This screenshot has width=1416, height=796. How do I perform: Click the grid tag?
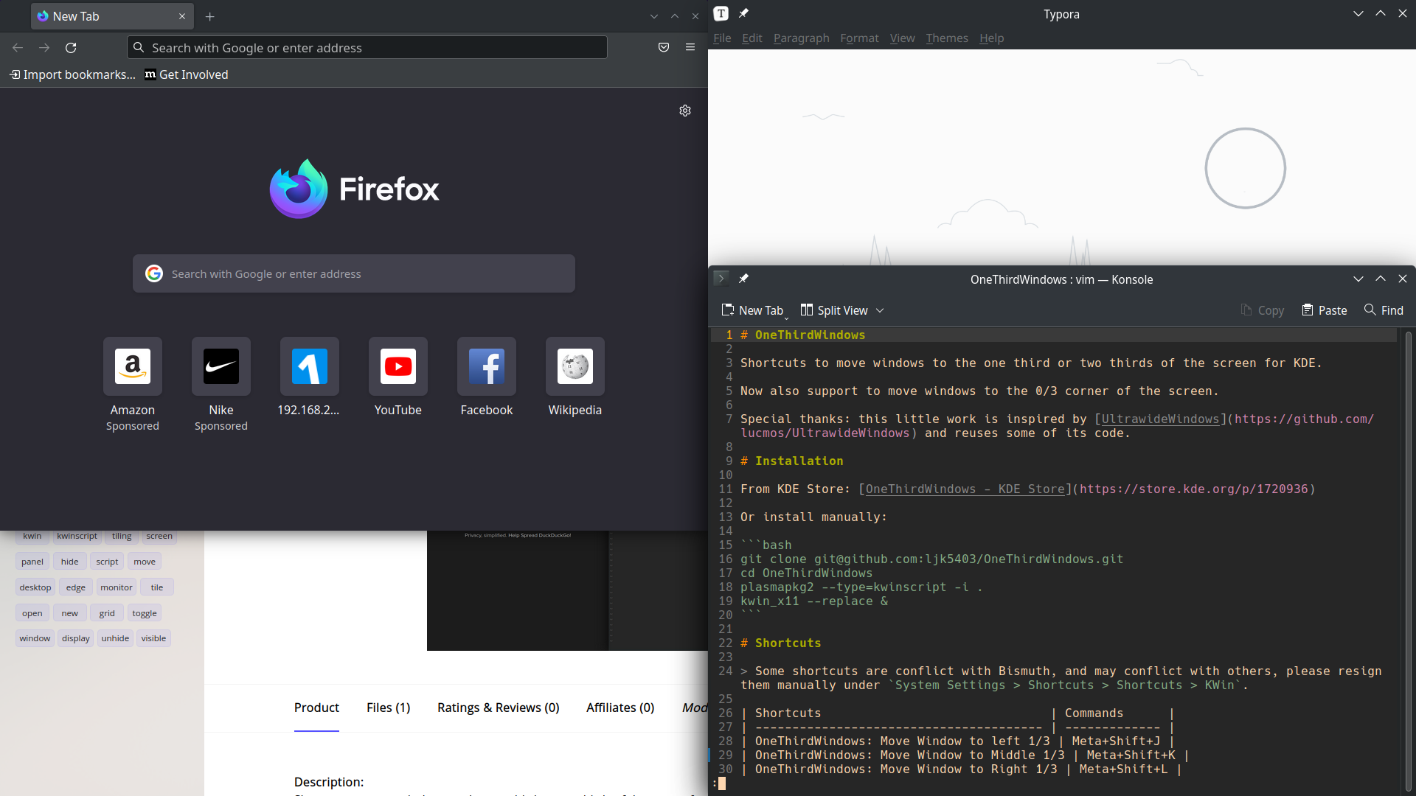tap(107, 613)
